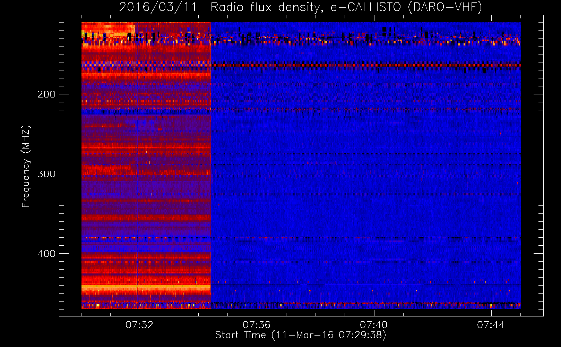Click the frequency tick label 400

tap(46, 254)
